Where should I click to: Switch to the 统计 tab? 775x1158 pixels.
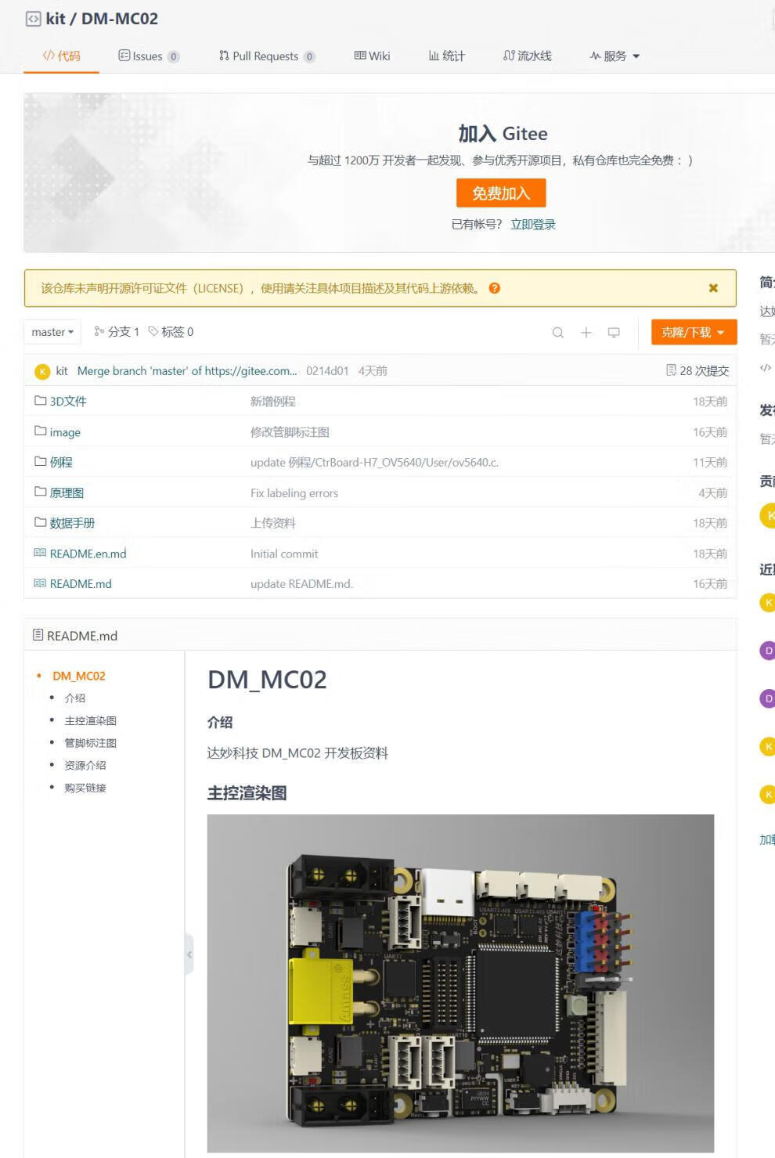(x=446, y=56)
